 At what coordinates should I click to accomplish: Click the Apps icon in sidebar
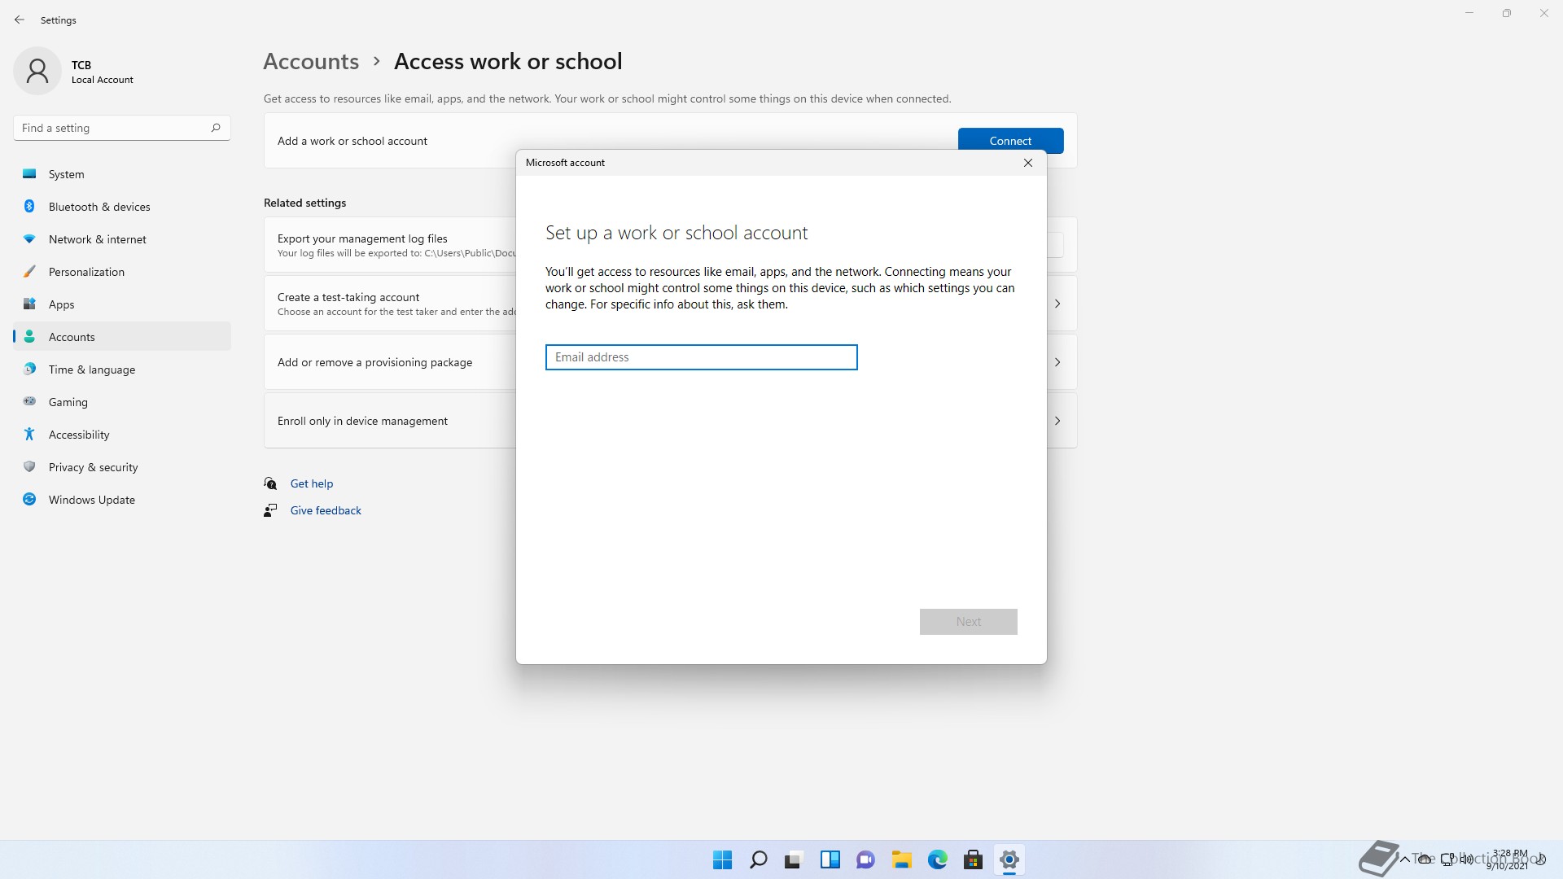pos(29,304)
